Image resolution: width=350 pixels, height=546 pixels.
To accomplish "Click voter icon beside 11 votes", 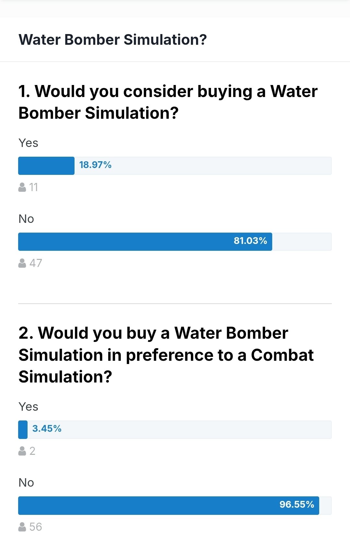I will click(22, 187).
